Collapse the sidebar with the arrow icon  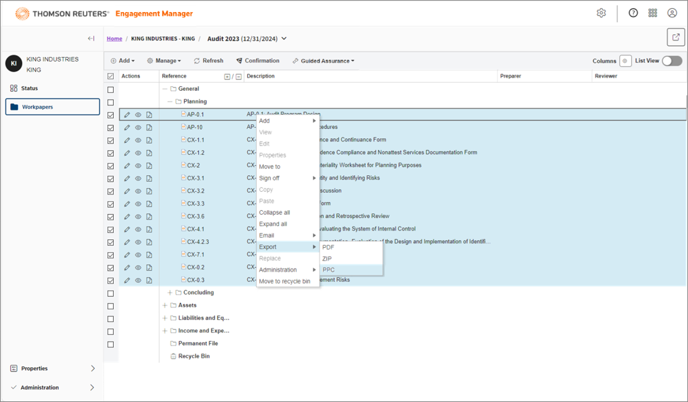coord(91,39)
